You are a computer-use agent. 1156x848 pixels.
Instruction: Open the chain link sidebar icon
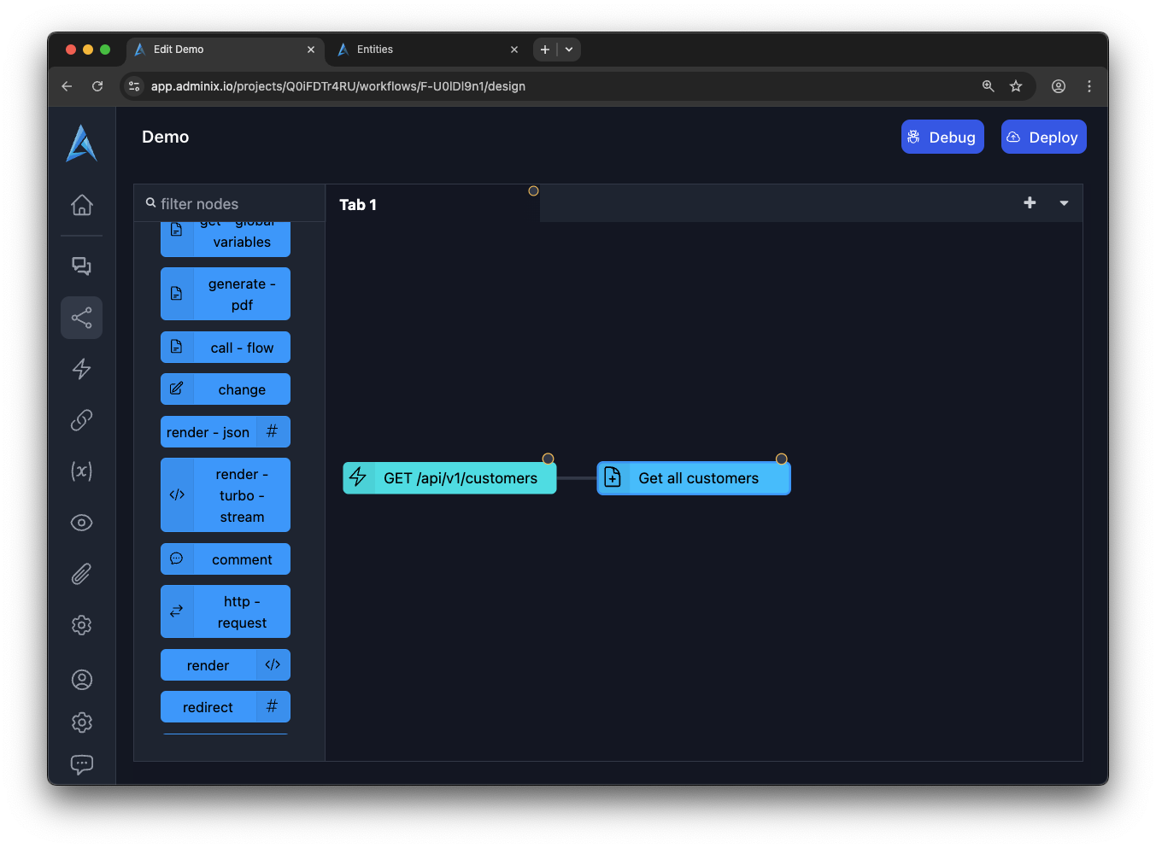click(x=81, y=420)
